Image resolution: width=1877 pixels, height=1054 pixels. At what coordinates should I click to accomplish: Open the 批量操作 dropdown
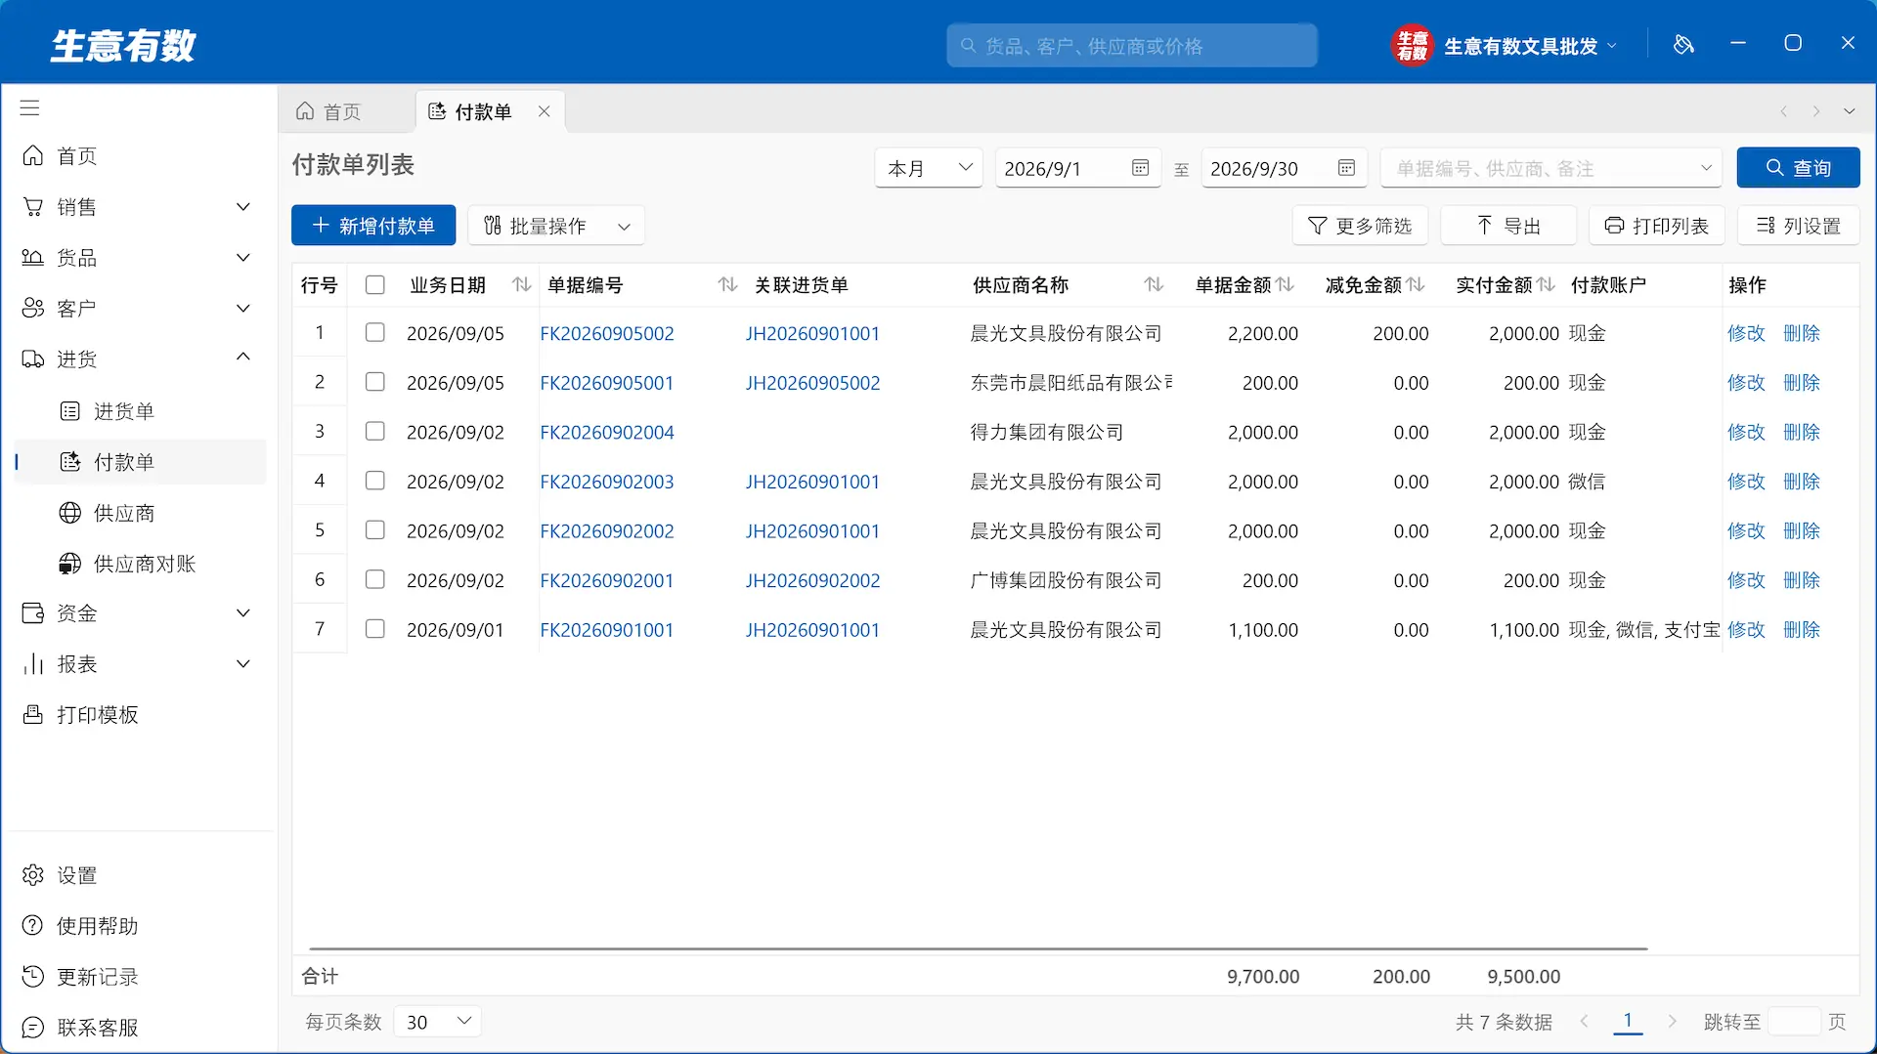tap(556, 226)
